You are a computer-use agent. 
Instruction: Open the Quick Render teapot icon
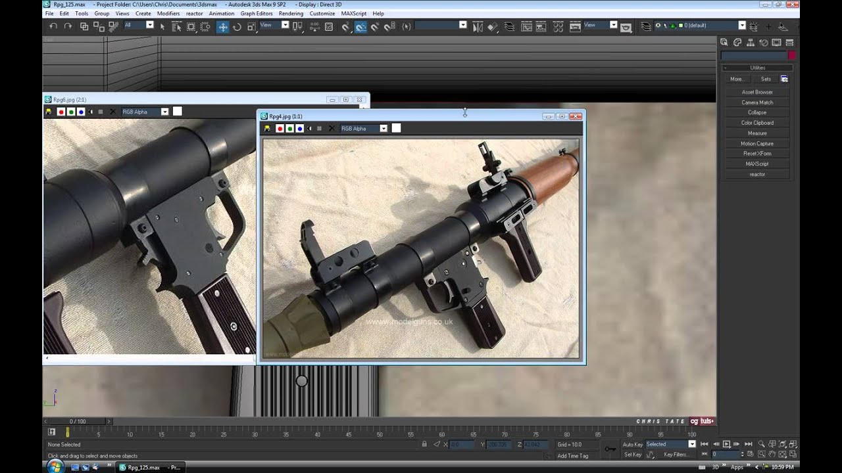(x=626, y=28)
